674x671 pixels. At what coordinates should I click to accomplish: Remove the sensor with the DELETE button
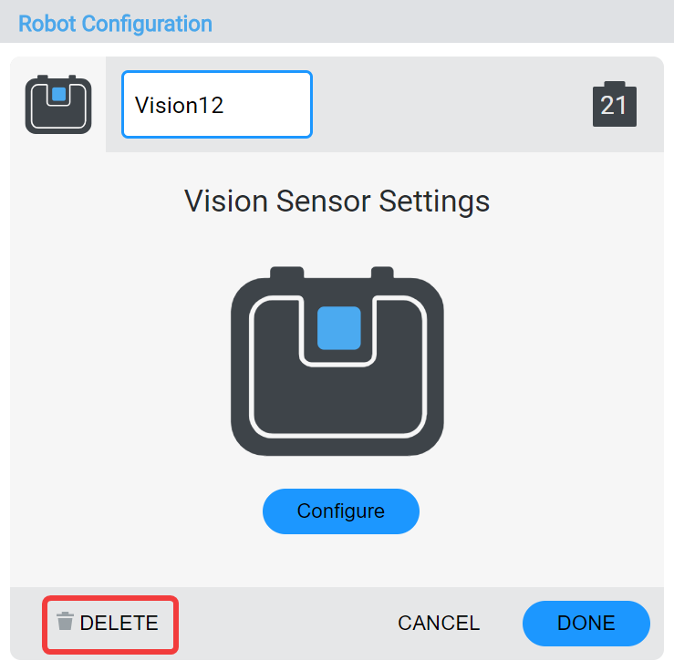(x=110, y=624)
